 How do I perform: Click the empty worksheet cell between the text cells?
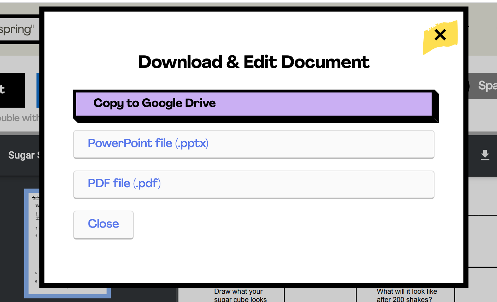click(320, 295)
